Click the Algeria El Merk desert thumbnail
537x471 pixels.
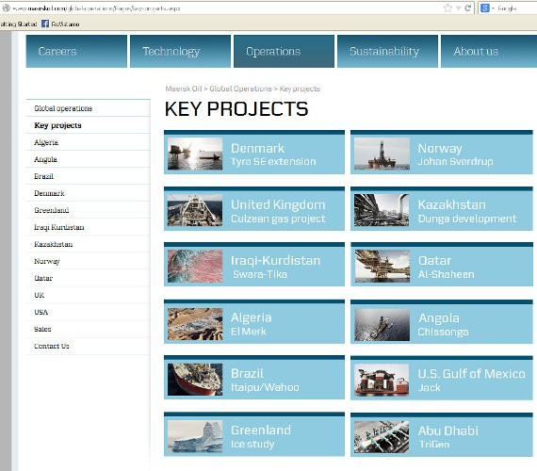click(195, 324)
